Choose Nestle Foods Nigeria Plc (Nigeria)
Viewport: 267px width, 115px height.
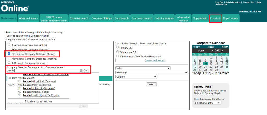coord(42,95)
